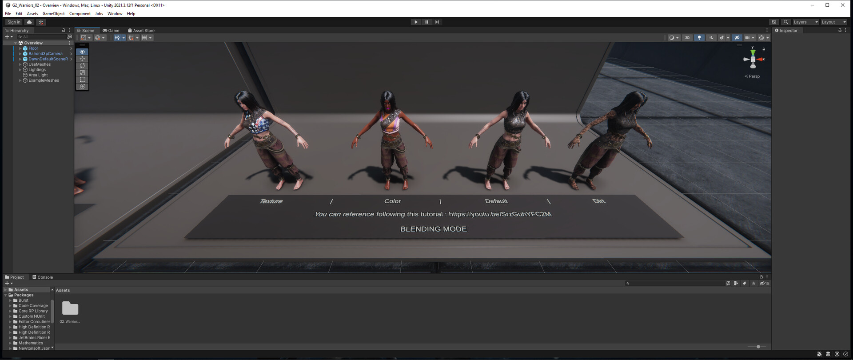853x360 pixels.
Task: Open the GameObject menu
Action: tap(53, 14)
